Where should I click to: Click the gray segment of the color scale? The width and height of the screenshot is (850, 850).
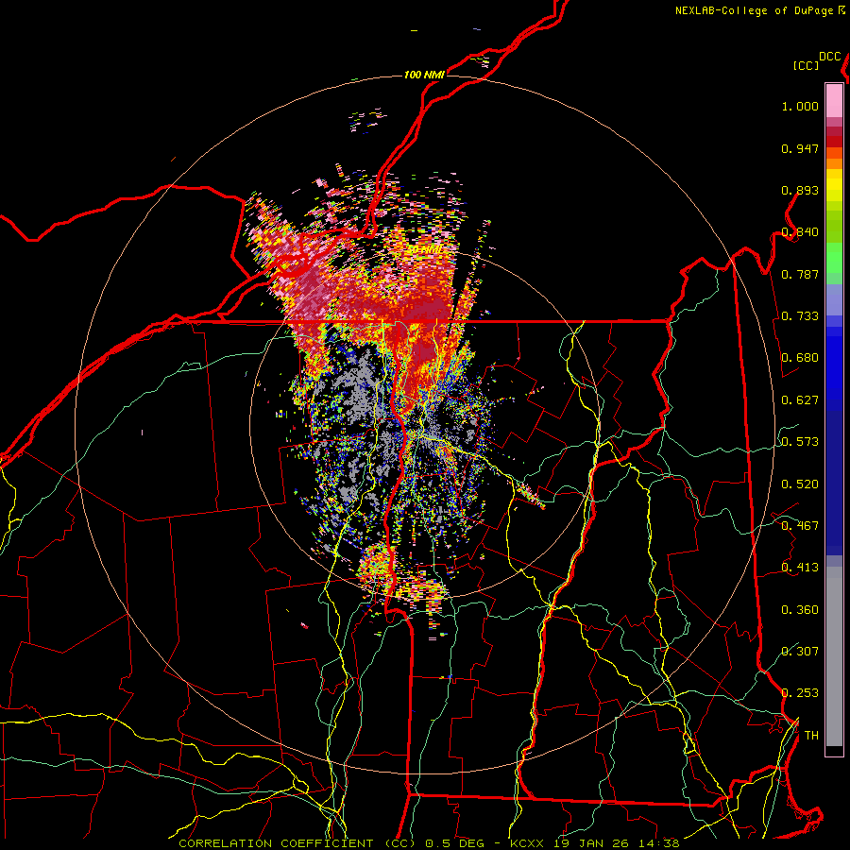coord(834,656)
